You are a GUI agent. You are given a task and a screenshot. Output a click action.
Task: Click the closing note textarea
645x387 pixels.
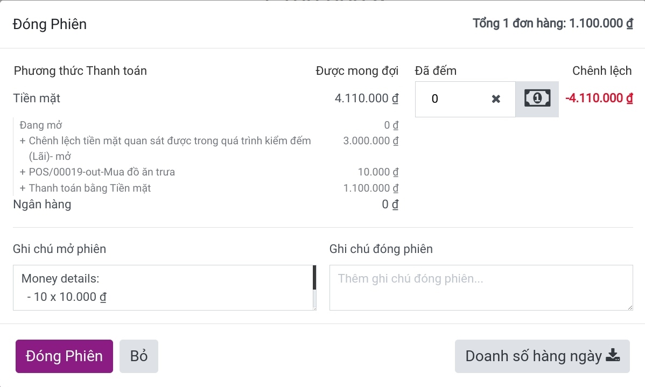pyautogui.click(x=481, y=287)
